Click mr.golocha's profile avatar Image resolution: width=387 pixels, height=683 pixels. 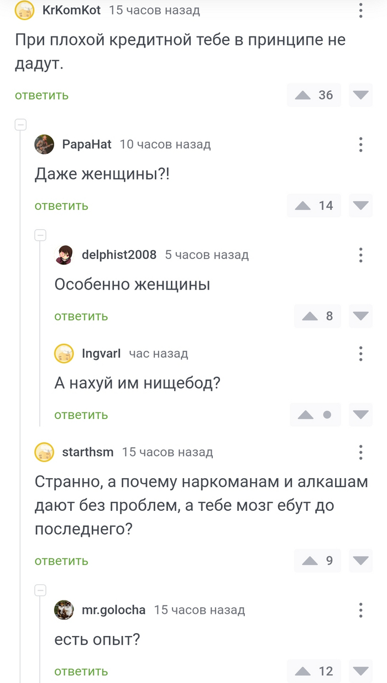pyautogui.click(x=64, y=610)
